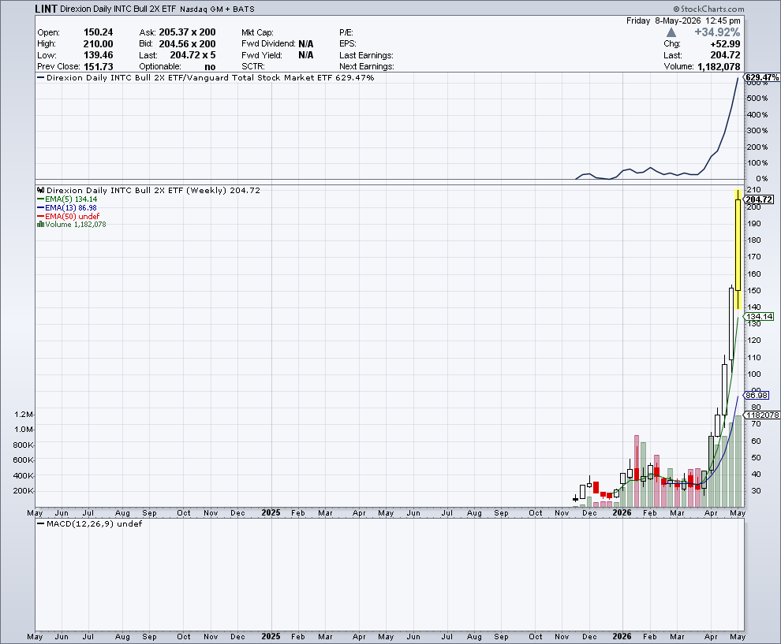
Task: Click the 'Next Earnings:' label
Action: click(367, 67)
